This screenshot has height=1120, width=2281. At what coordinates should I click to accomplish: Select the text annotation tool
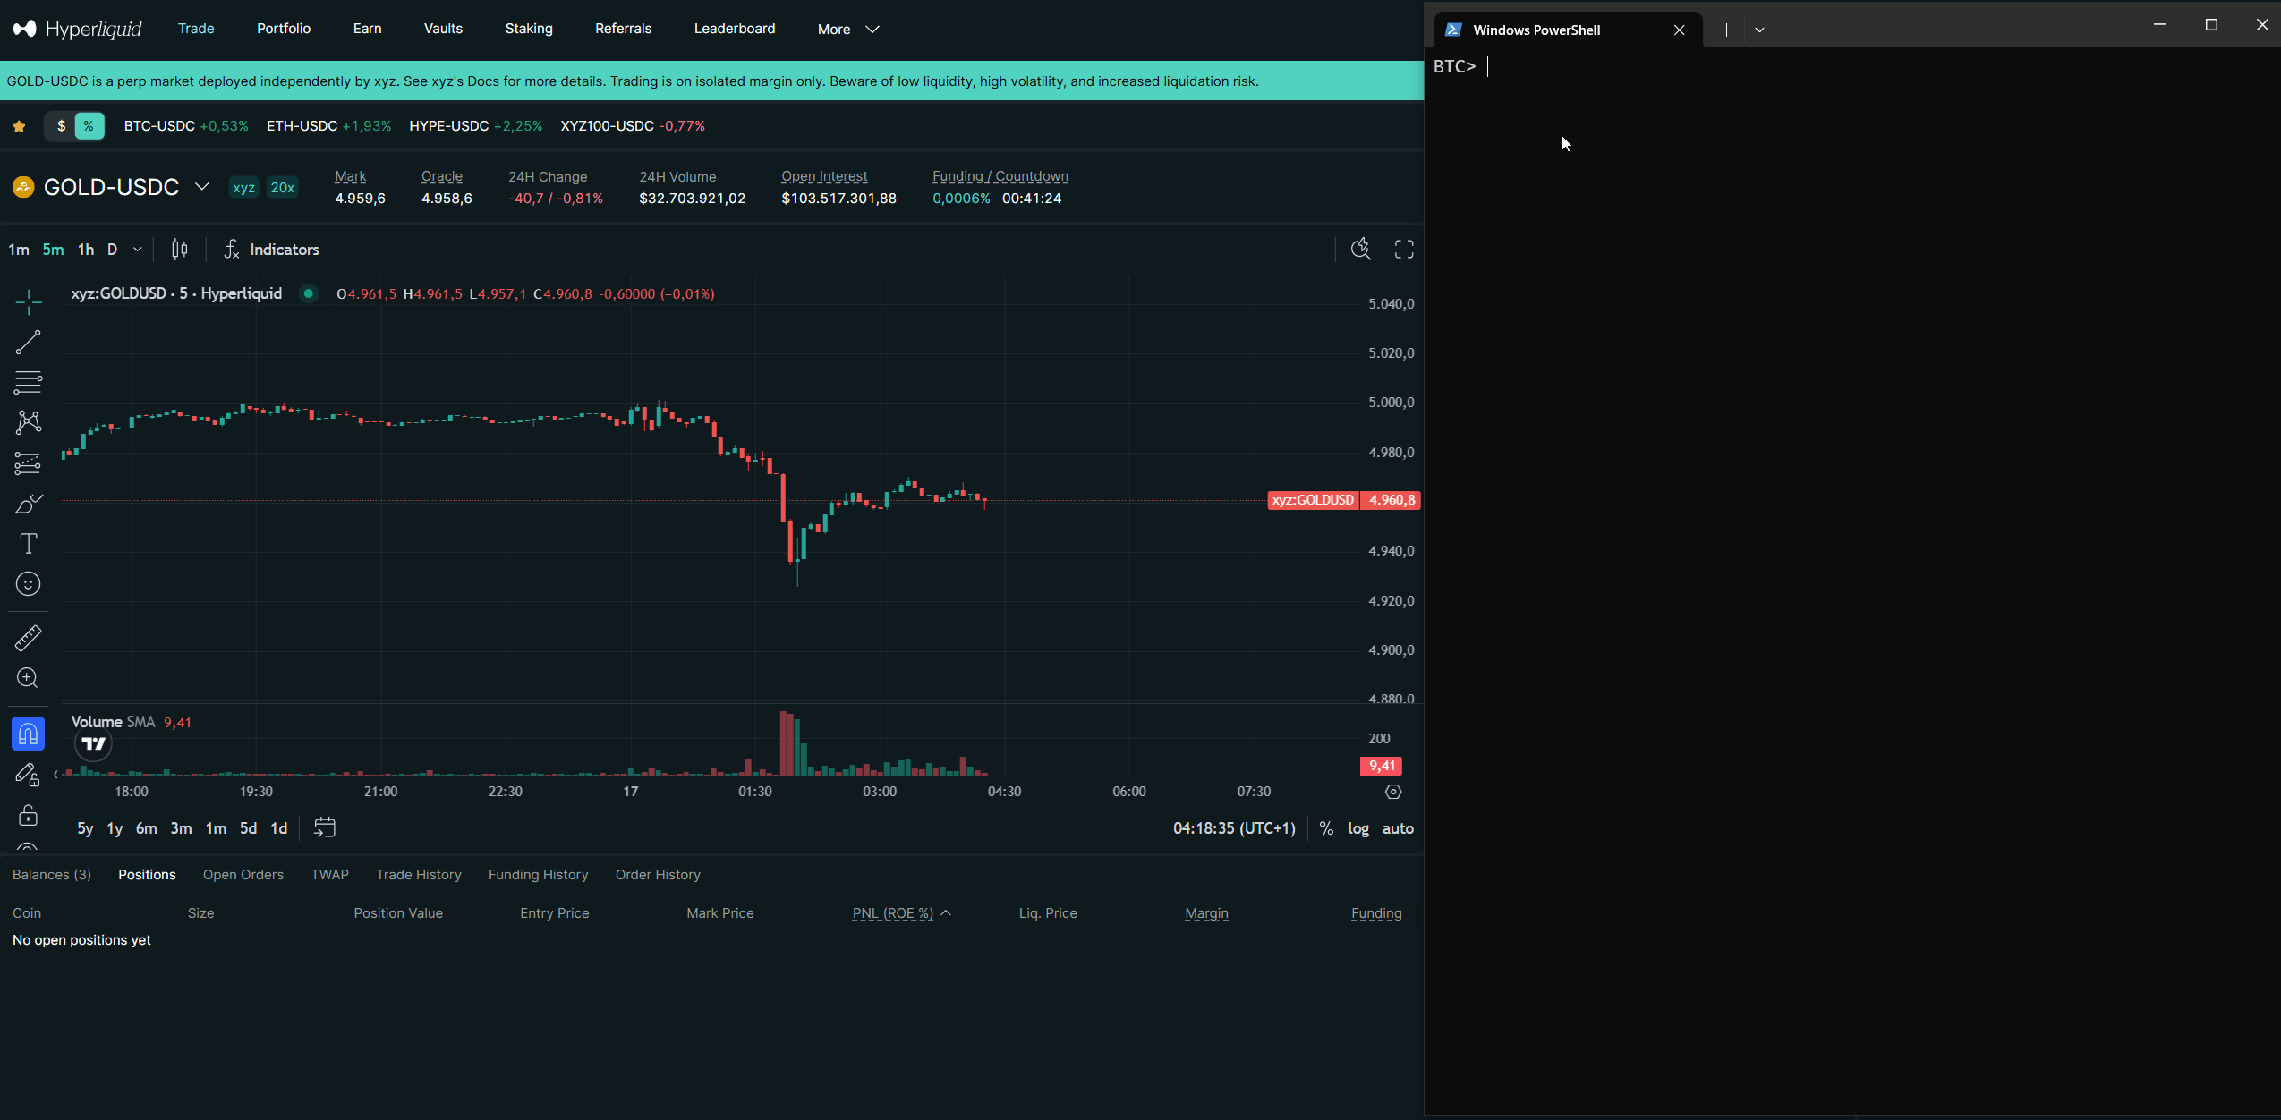coord(27,543)
